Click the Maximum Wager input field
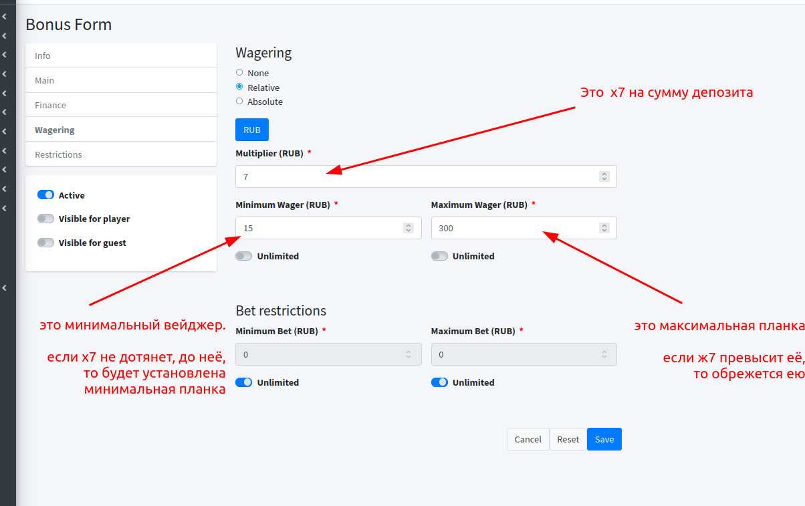Viewport: 805px width, 506px height. tap(515, 228)
